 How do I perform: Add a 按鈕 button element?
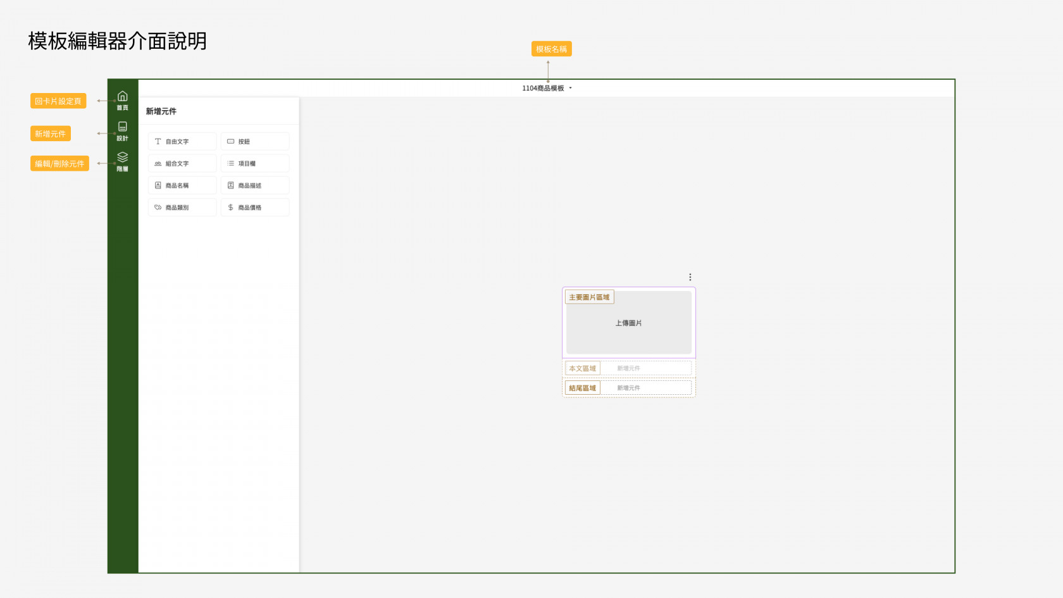tap(254, 142)
